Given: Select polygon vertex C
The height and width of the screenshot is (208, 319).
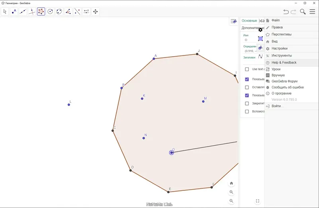Looking at the screenshot, I should point(113,131).
